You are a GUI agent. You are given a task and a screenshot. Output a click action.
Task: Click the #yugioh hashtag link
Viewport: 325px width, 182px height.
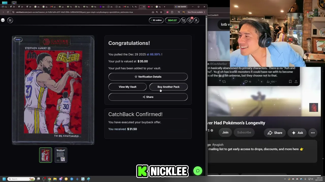218,145
